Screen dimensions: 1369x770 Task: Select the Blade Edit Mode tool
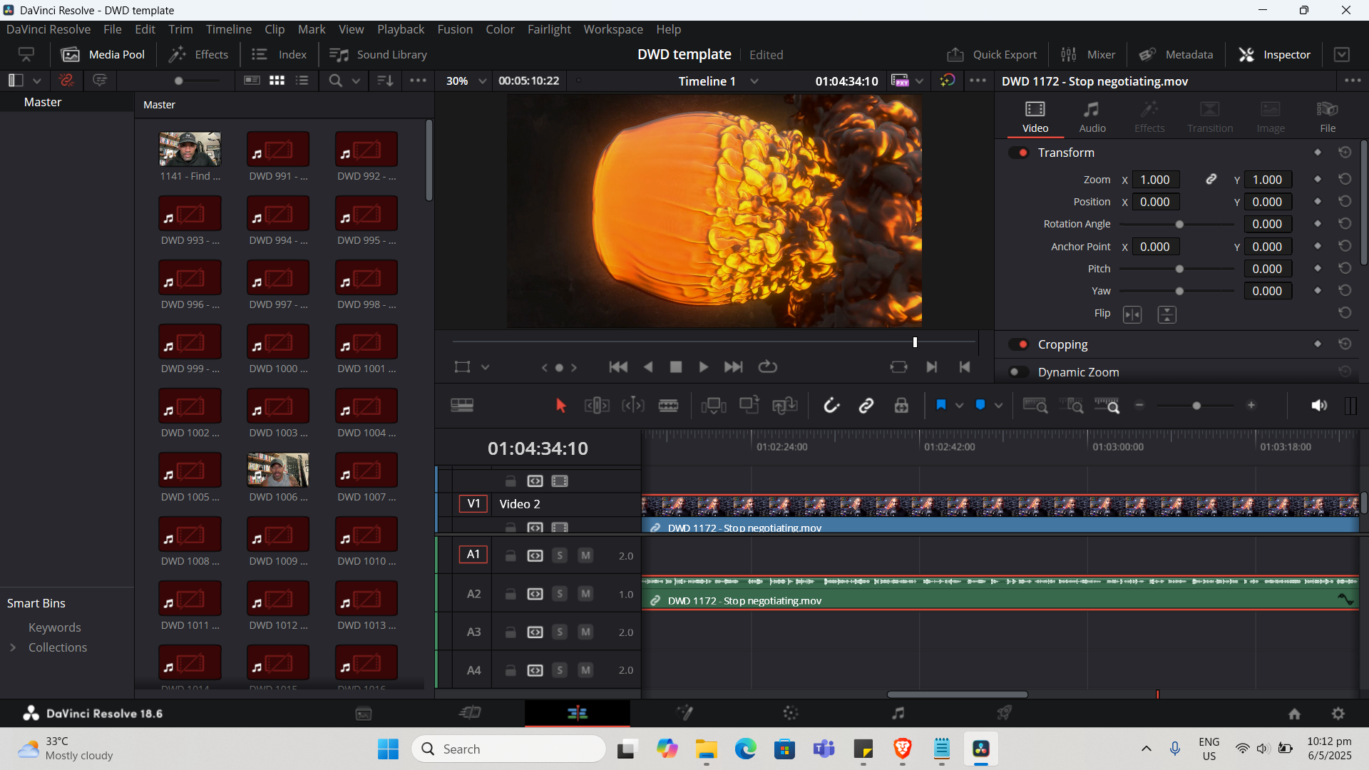click(x=668, y=406)
